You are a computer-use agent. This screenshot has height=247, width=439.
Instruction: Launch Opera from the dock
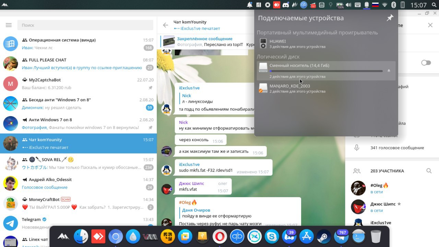point(220,237)
